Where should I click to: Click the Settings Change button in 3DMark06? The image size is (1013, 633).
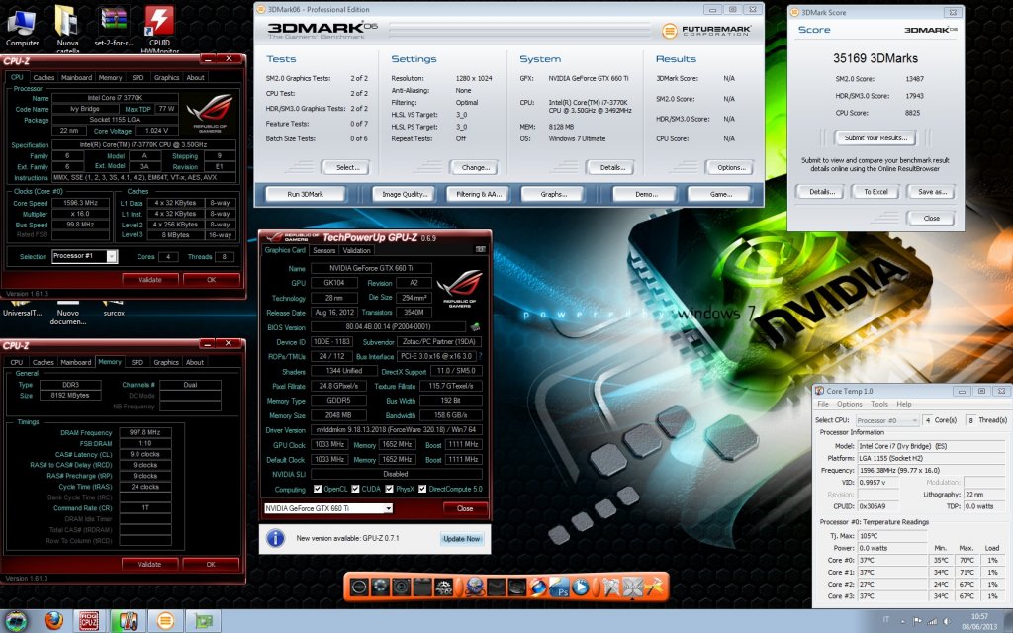[474, 167]
